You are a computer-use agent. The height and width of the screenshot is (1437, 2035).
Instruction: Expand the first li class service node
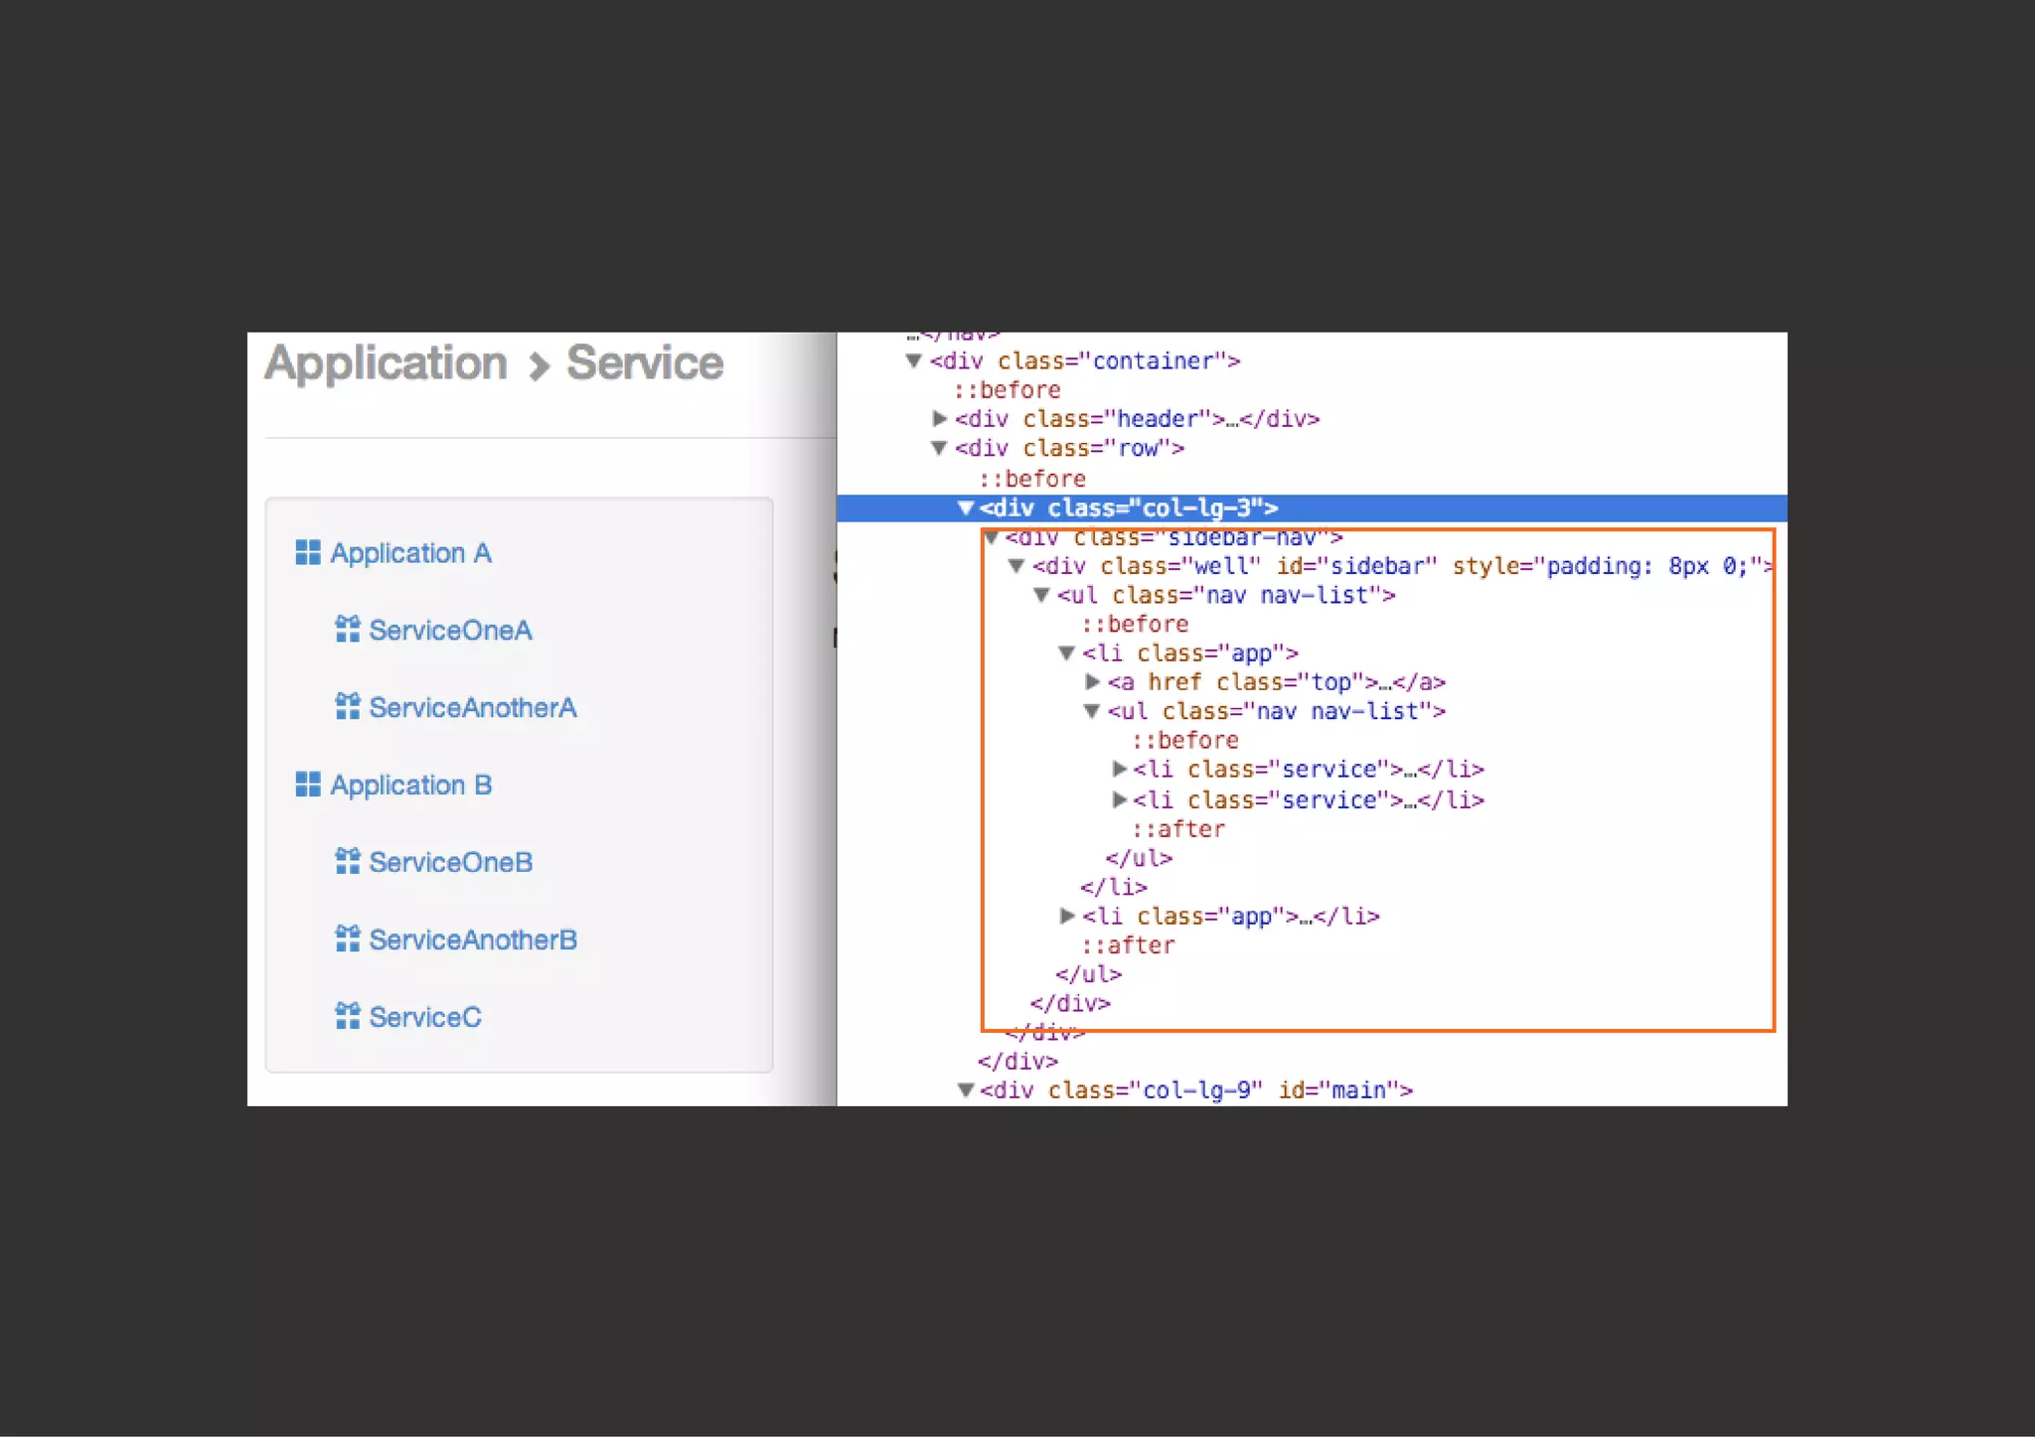pos(1119,770)
